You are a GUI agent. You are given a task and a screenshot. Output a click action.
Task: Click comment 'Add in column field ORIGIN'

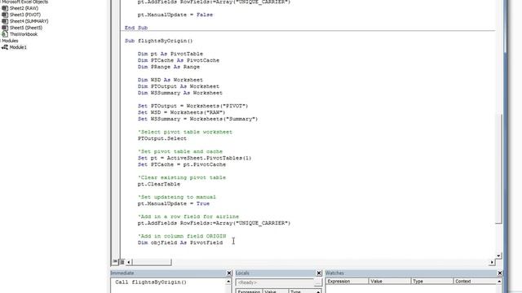182,236
